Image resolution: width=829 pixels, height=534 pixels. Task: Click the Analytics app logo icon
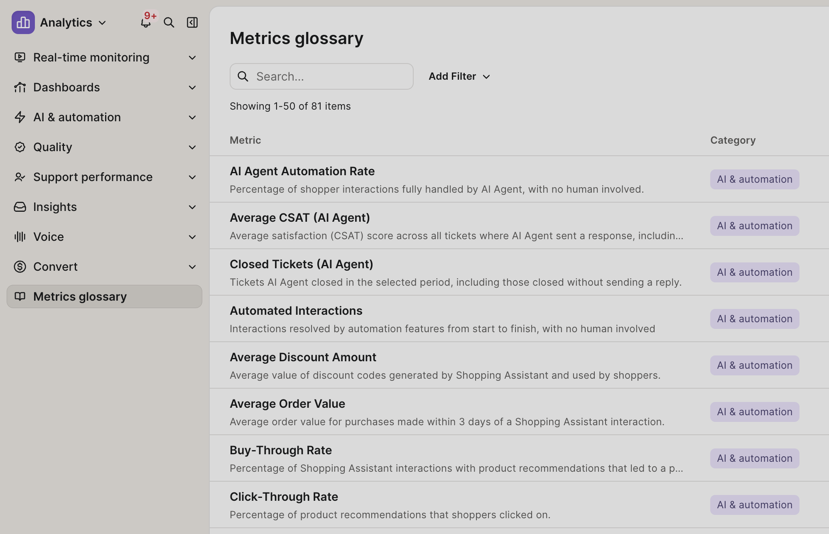coord(23,22)
